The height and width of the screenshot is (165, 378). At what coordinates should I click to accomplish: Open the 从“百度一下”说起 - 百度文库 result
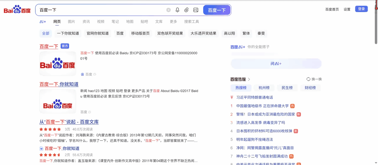coord(69,122)
